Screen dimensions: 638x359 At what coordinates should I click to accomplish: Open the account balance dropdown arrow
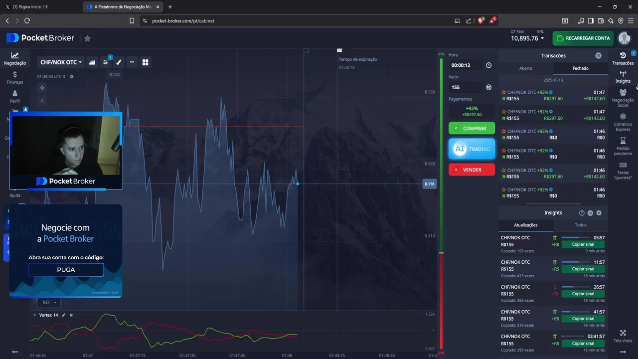pos(543,38)
